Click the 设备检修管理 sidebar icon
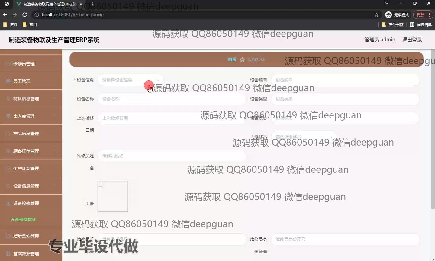435x261 pixels. [8, 203]
